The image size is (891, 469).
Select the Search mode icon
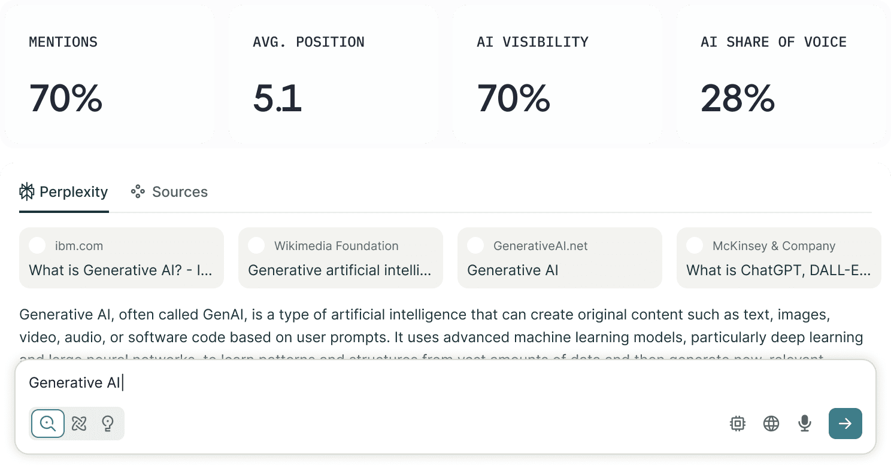click(x=48, y=424)
